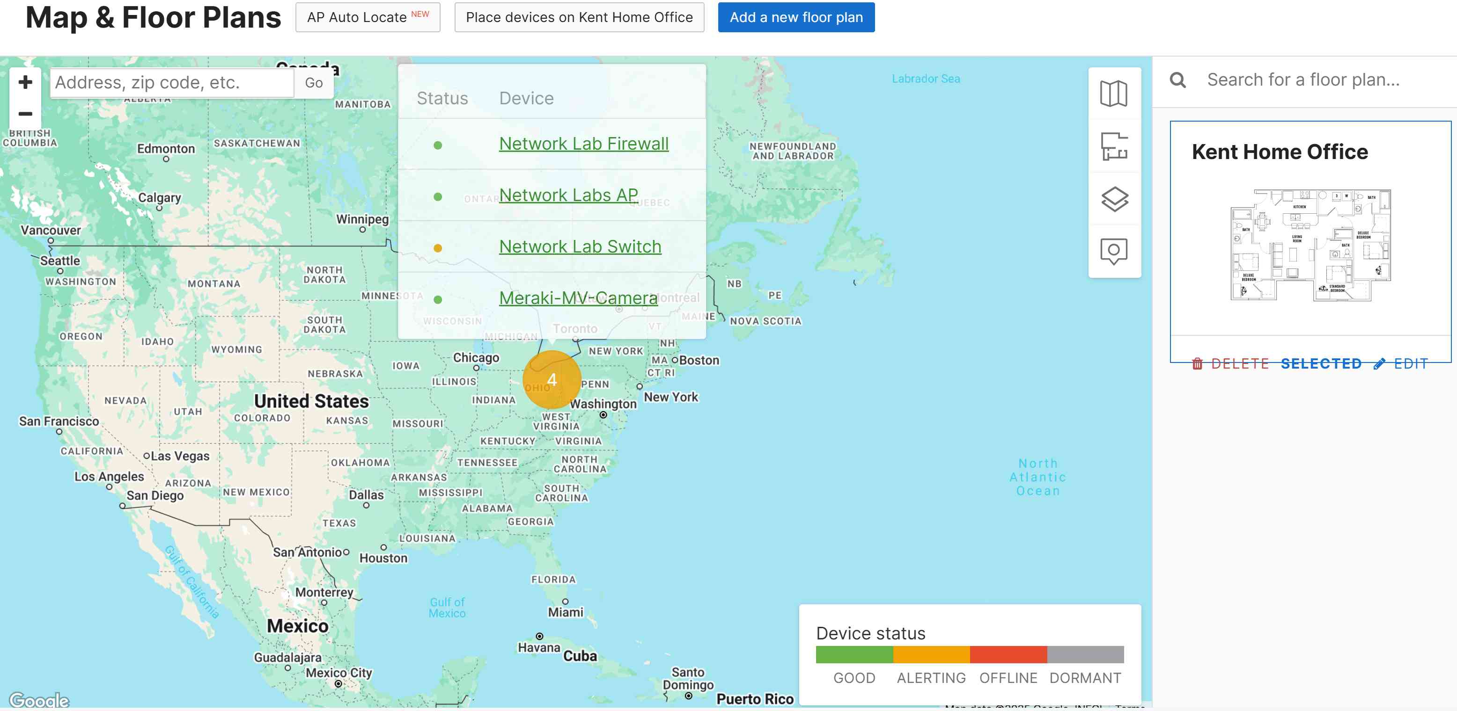Click the Device status legend title

(x=870, y=633)
